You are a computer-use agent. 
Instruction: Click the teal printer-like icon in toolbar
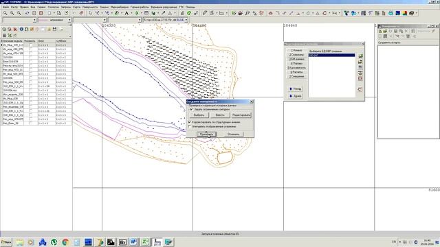[390, 13]
